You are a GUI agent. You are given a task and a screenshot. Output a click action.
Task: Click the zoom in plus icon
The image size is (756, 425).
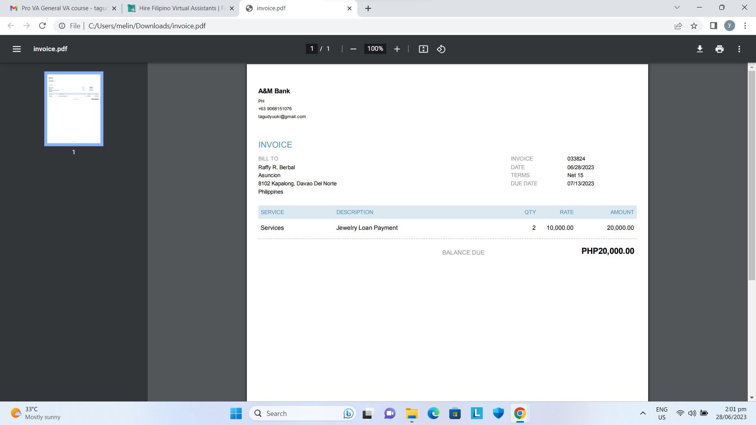coord(397,49)
